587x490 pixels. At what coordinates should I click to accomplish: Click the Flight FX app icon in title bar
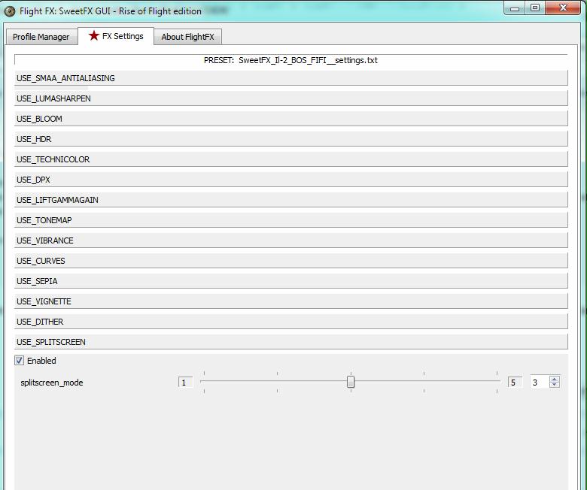point(9,11)
